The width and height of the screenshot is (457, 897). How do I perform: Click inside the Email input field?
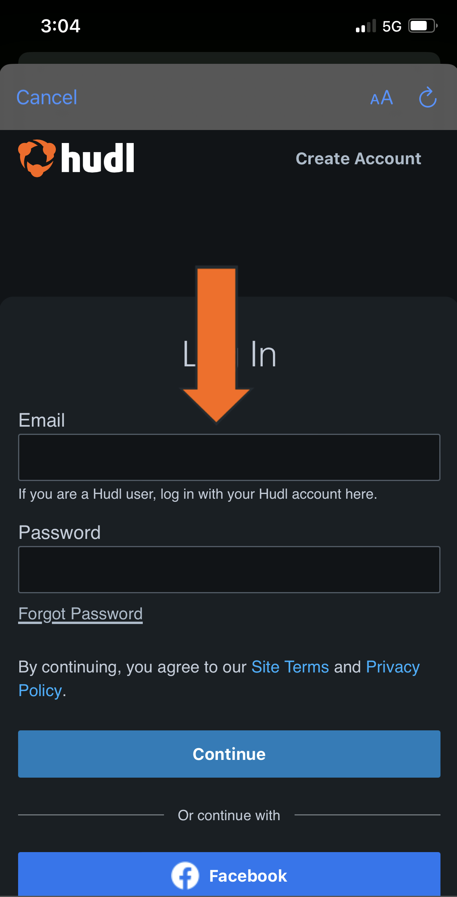(x=228, y=457)
